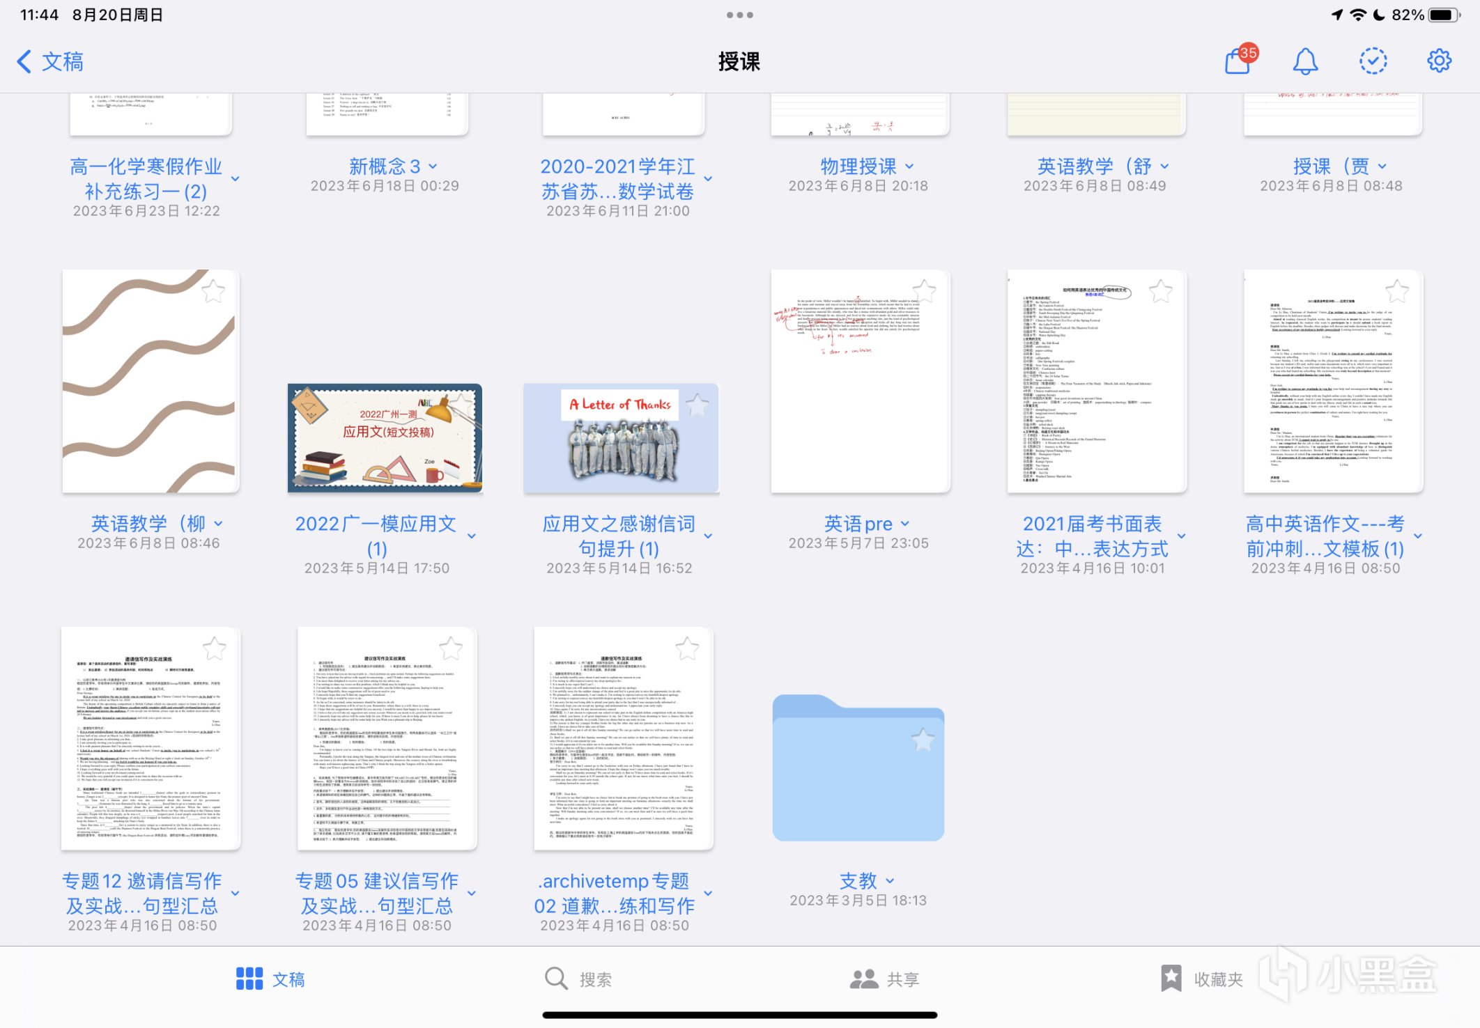Expand options chevron for 英语教学（舒

pyautogui.click(x=1164, y=166)
